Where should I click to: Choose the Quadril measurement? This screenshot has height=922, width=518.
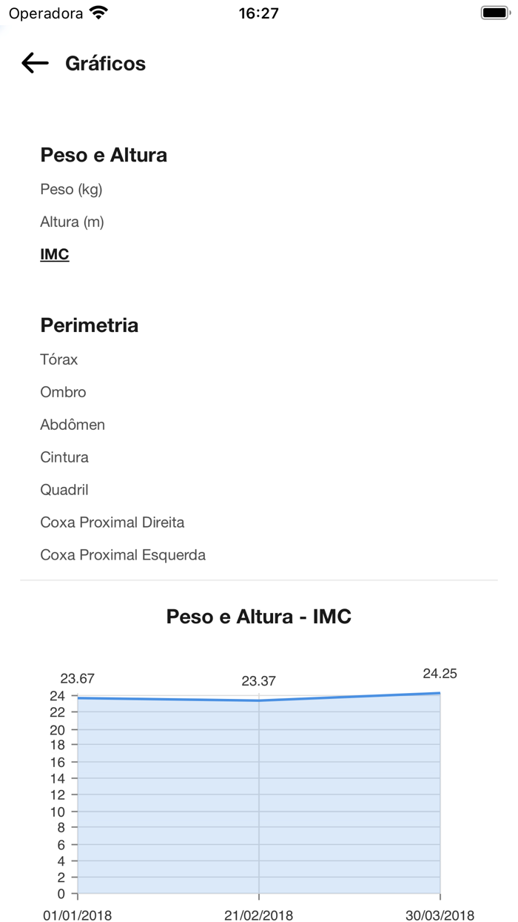(x=64, y=490)
